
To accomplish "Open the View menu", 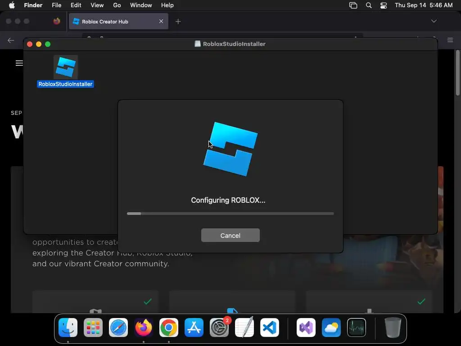I will pyautogui.click(x=97, y=5).
